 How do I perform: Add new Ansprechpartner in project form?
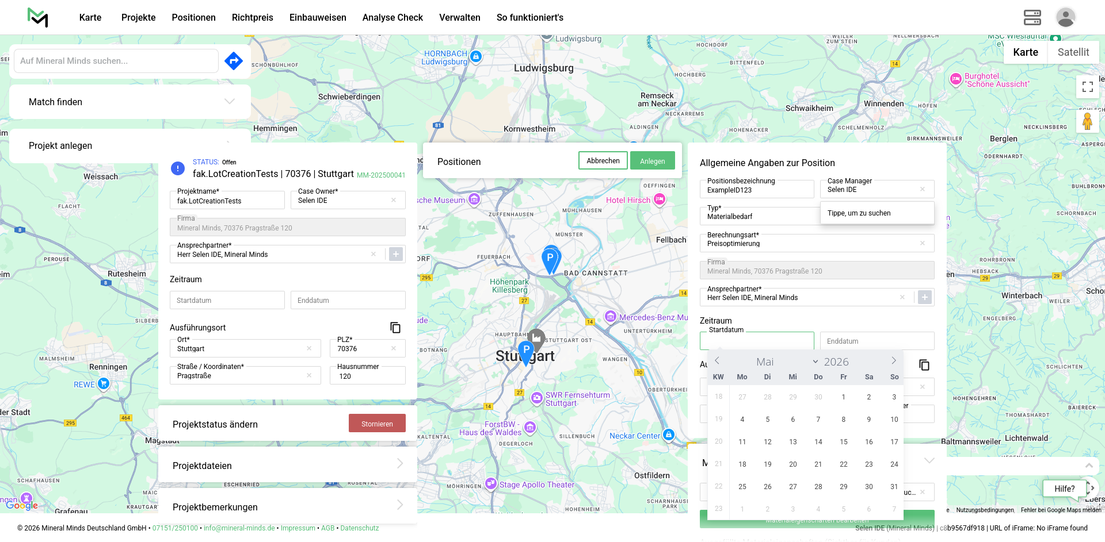tap(396, 254)
